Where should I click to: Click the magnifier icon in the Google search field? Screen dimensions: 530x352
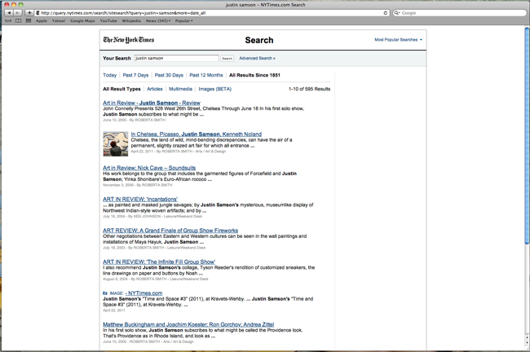pyautogui.click(x=397, y=13)
